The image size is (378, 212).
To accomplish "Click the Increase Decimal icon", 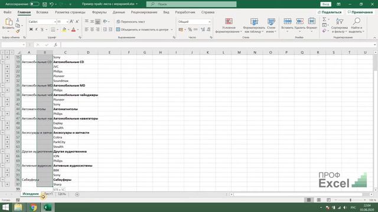I will tap(203, 29).
